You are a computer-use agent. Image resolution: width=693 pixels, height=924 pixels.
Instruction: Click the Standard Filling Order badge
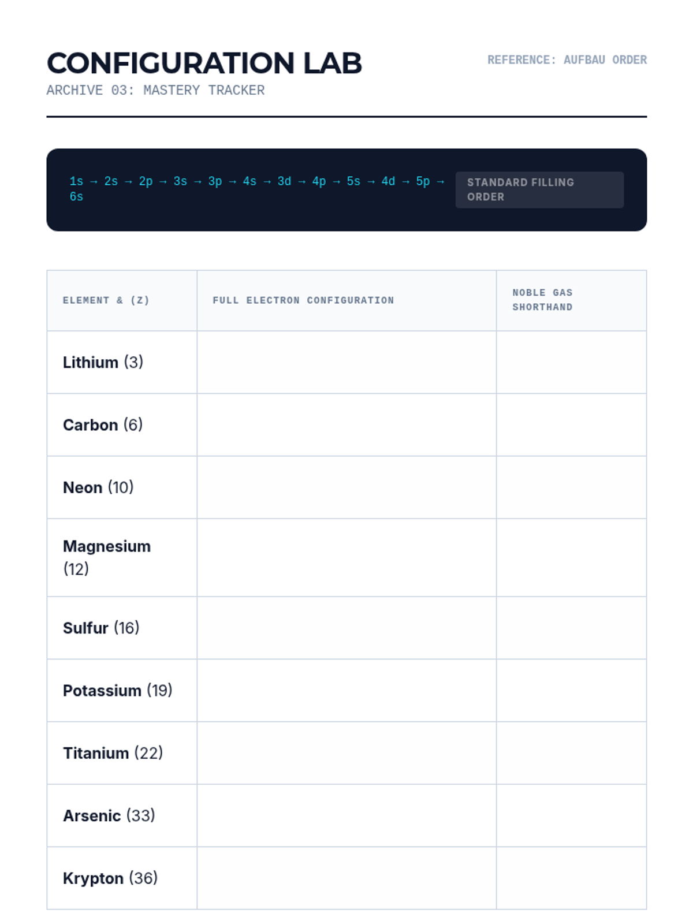point(539,189)
